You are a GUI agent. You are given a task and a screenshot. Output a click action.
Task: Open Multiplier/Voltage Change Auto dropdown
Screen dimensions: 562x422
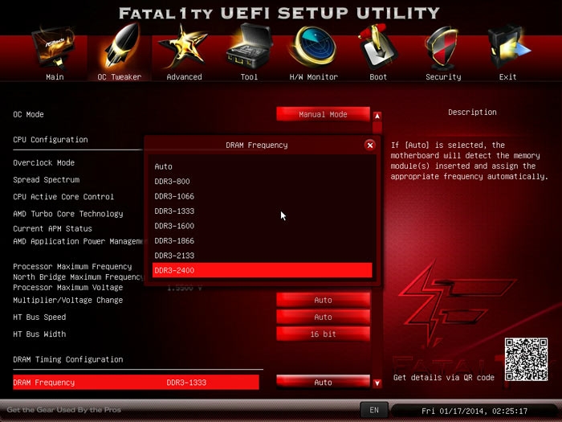point(323,300)
